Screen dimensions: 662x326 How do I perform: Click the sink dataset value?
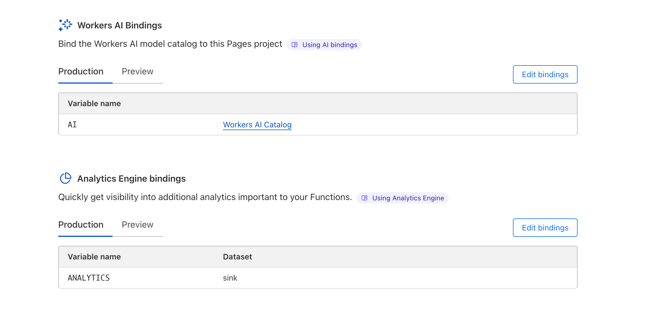pyautogui.click(x=230, y=278)
